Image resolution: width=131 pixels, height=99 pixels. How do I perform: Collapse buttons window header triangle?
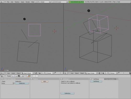point(5,76)
